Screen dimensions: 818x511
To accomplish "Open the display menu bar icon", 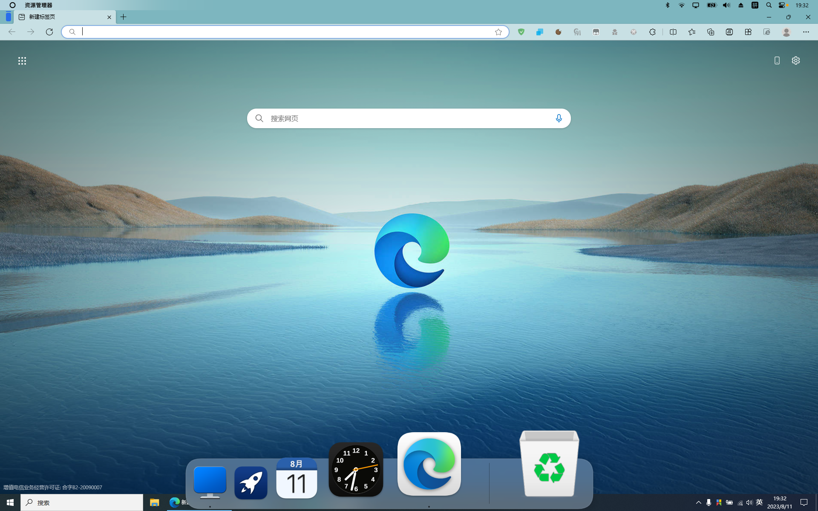I will pyautogui.click(x=696, y=5).
